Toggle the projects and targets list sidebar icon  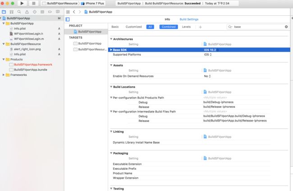(68, 19)
